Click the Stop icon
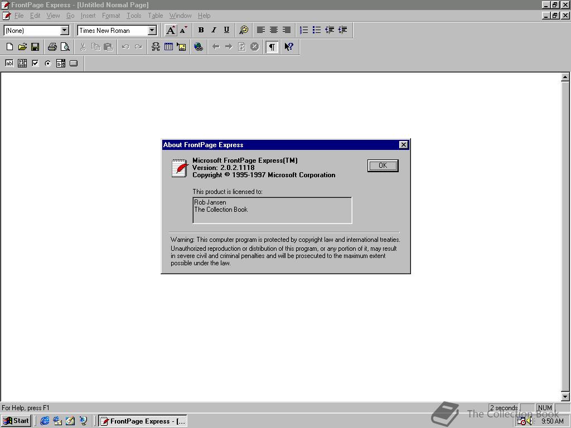 pos(254,47)
